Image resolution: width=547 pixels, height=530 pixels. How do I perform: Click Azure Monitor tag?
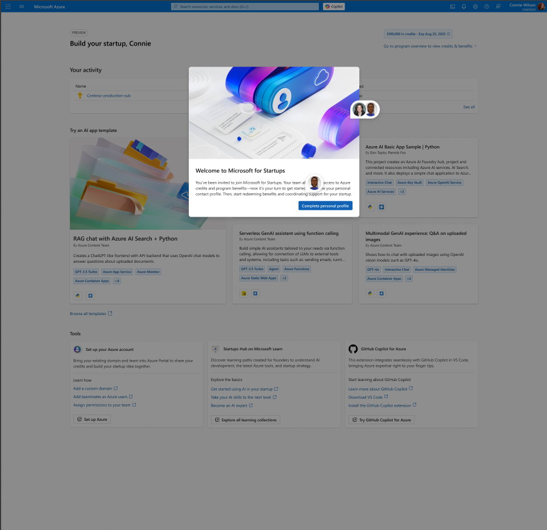point(148,272)
